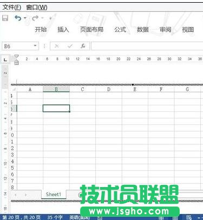The width and height of the screenshot is (203, 220).
Task: Click the previous sheet navigation arrow
Action: (16, 195)
